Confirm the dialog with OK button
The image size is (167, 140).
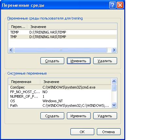[x=82, y=132]
